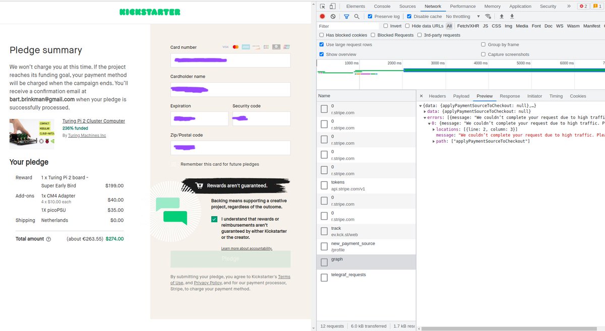Screen dimensions: 605x331
Task: Click the export HAR download arrow icon
Action: (512, 17)
